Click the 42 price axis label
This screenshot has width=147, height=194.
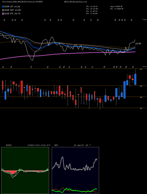coord(141,86)
